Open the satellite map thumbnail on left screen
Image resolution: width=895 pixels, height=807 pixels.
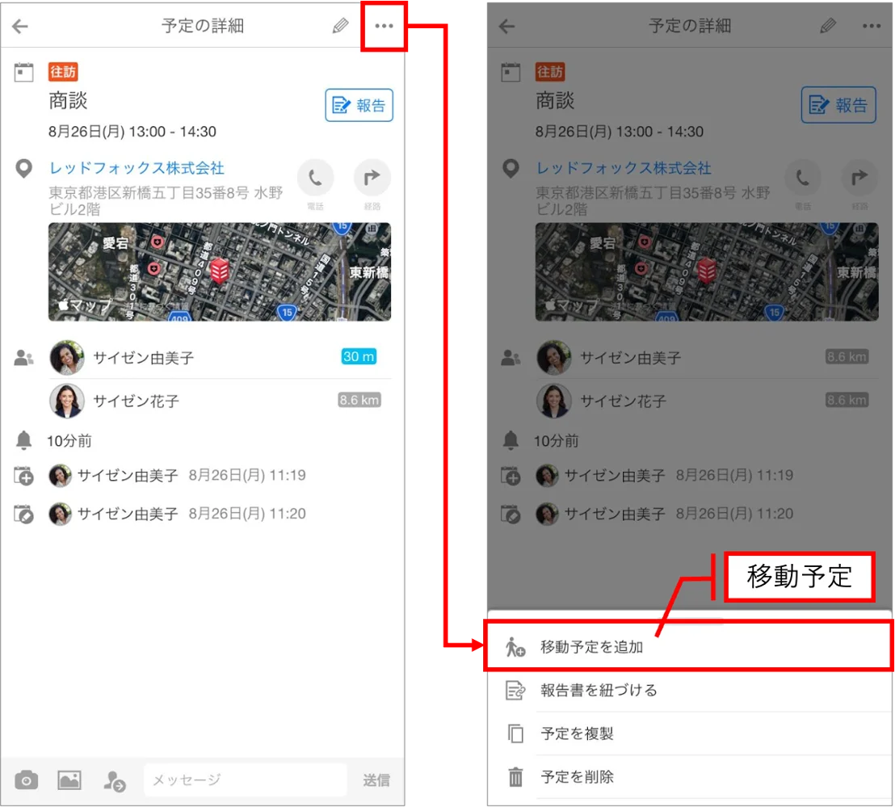pos(220,271)
